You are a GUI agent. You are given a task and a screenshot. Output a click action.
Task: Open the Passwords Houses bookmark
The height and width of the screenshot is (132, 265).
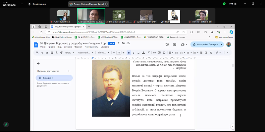[x=176, y=37]
